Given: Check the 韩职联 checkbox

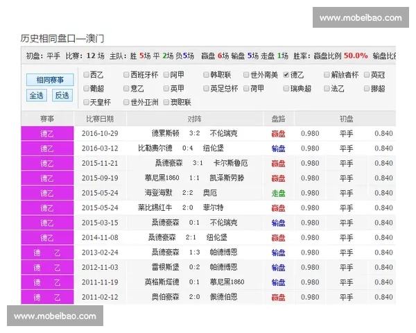Looking at the screenshot, I should coord(206,75).
